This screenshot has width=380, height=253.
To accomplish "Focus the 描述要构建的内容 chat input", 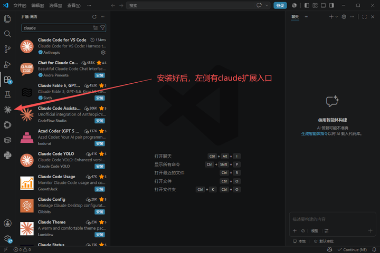I will pyautogui.click(x=332, y=219).
